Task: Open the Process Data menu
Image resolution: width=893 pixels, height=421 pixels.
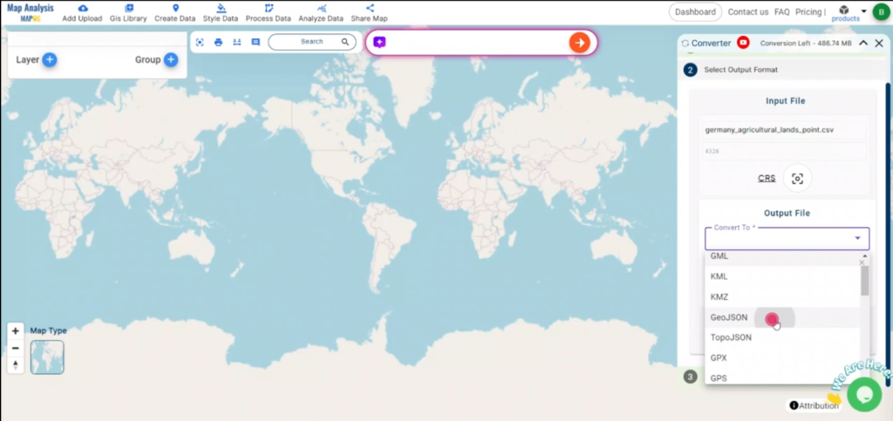Action: pyautogui.click(x=269, y=13)
